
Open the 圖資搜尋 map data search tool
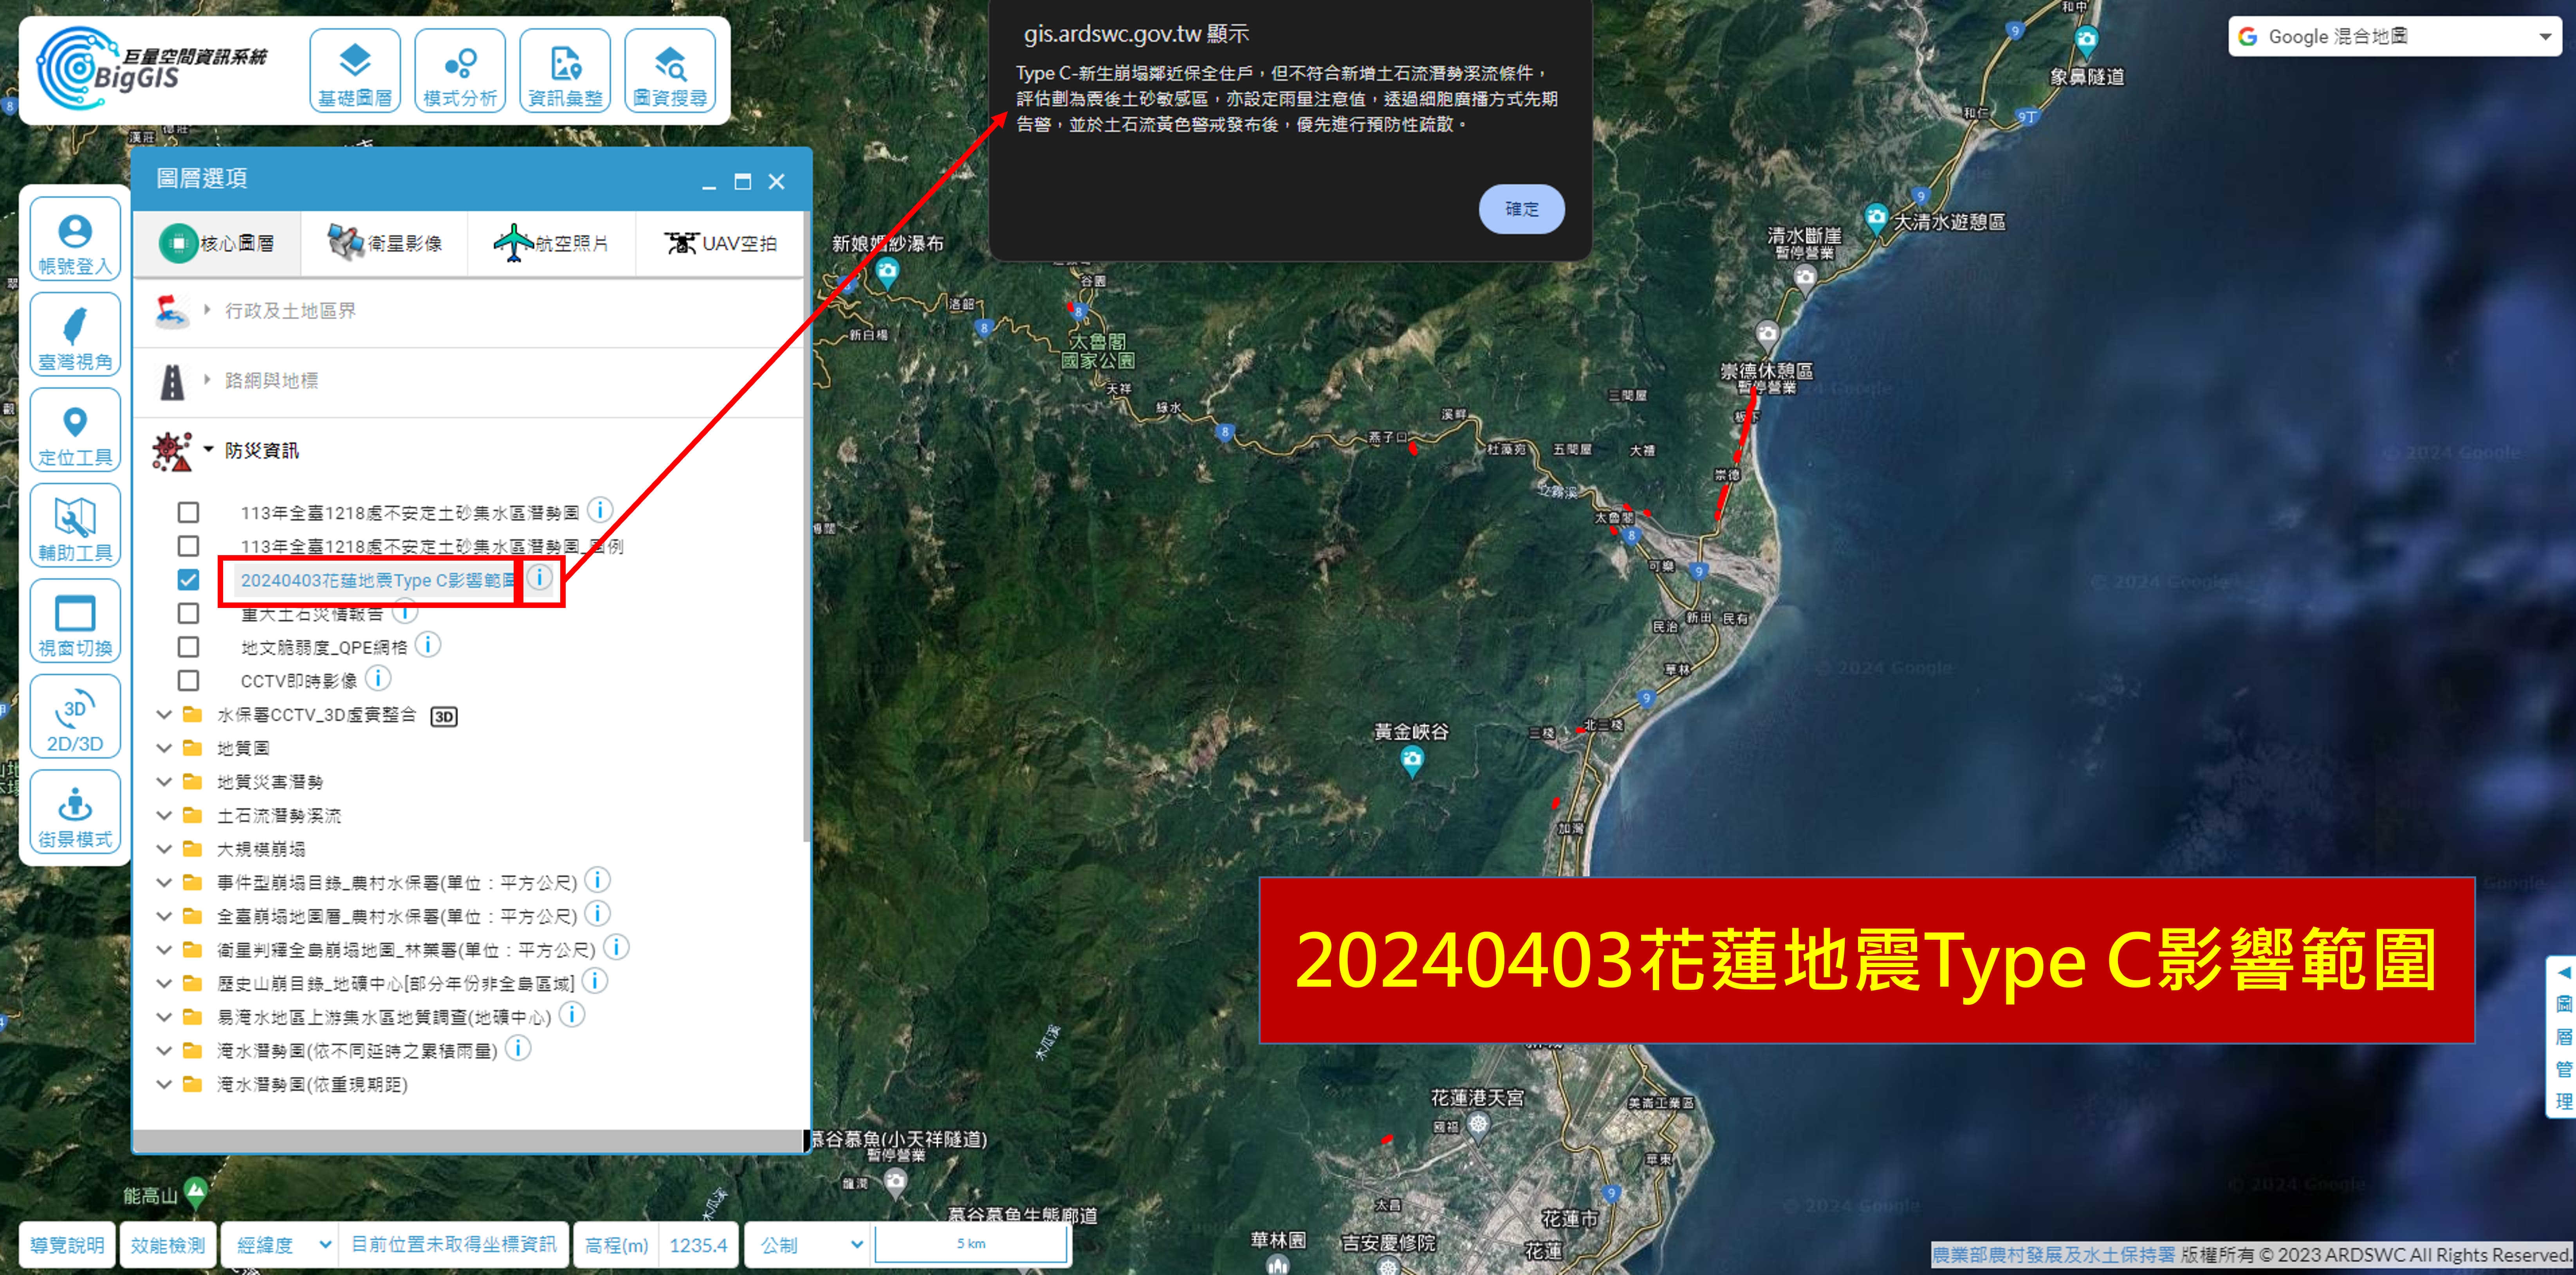click(670, 71)
